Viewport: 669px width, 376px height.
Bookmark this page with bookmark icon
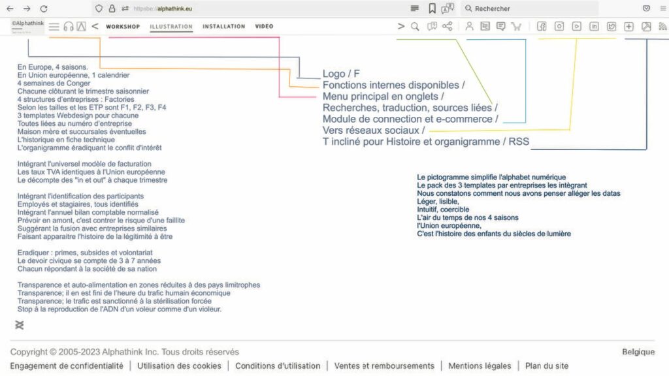[432, 8]
